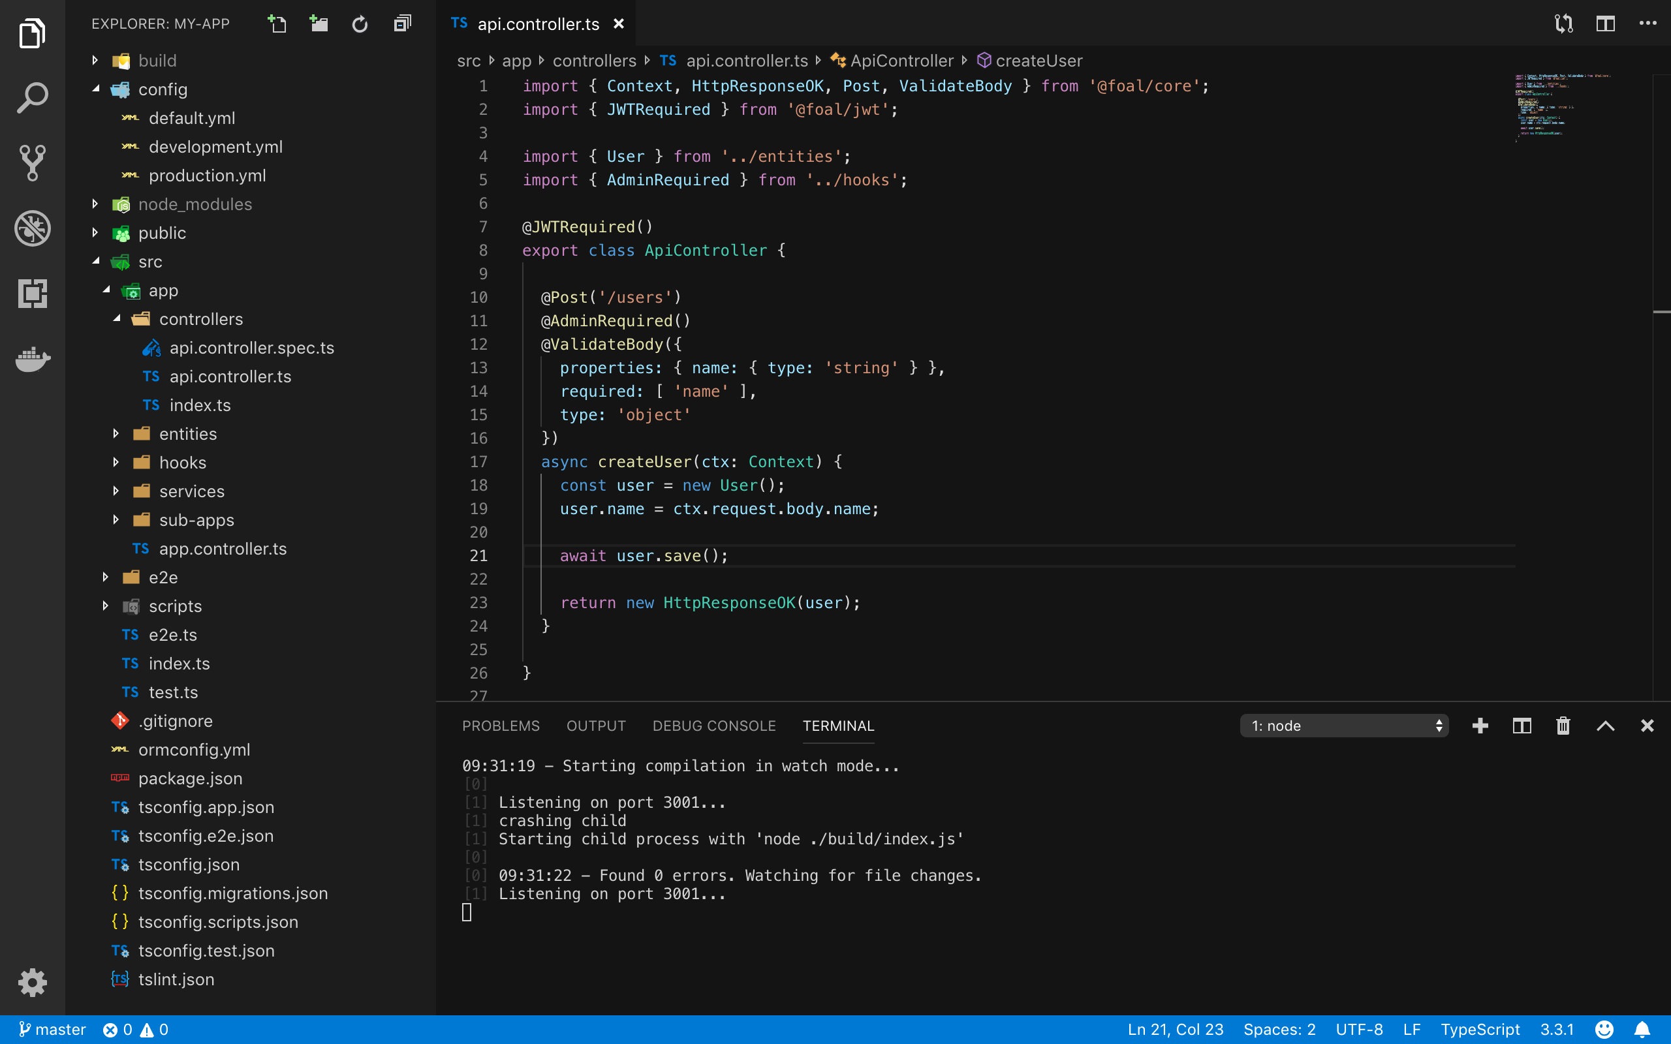
Task: Collapse all folders in explorer
Action: click(x=402, y=24)
